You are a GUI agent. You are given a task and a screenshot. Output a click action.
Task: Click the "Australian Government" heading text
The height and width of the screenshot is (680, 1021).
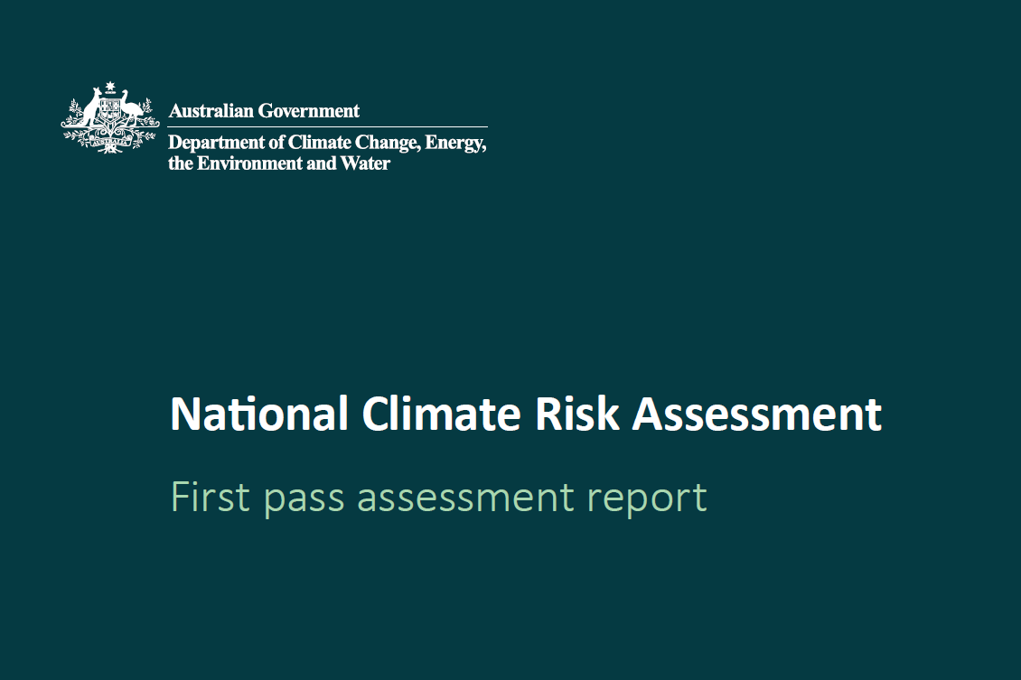pyautogui.click(x=264, y=111)
